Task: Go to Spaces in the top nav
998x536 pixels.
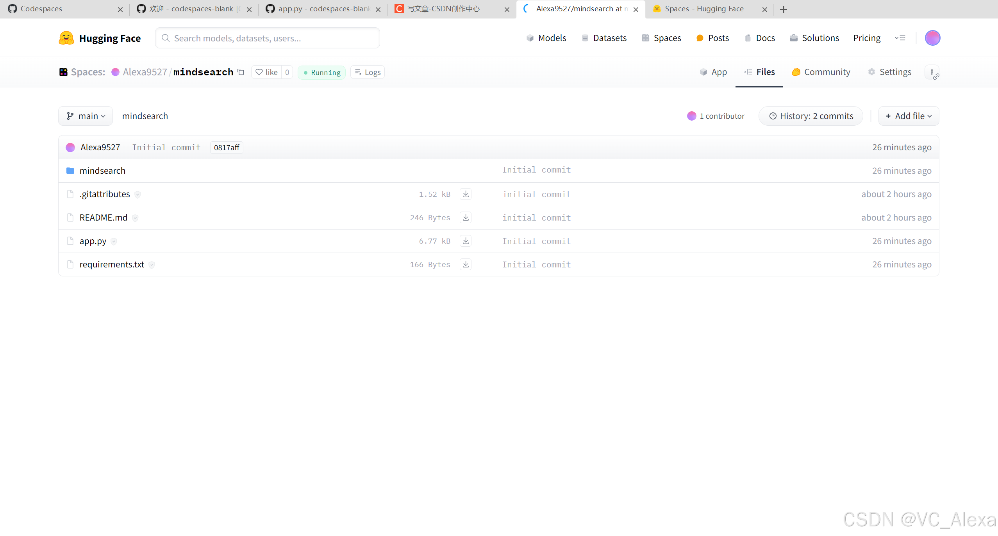Action: [x=661, y=38]
